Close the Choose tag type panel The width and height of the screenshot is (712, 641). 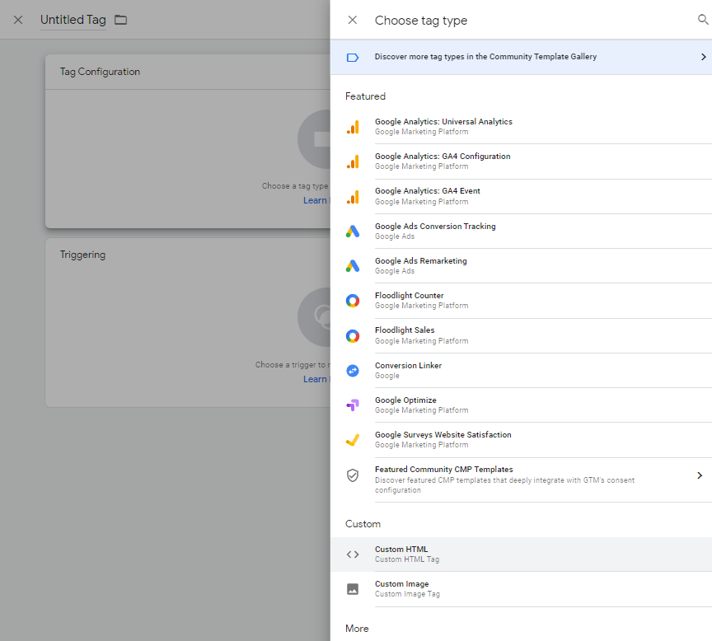tap(353, 20)
